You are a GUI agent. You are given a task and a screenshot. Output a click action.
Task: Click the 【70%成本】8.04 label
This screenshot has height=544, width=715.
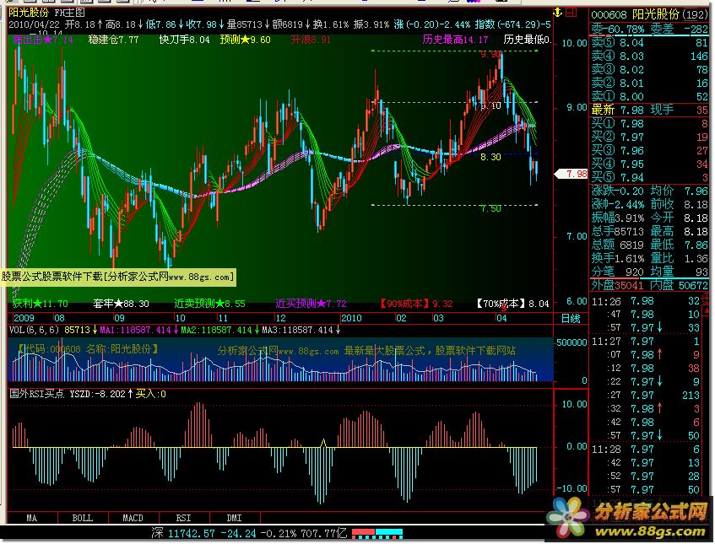[512, 304]
